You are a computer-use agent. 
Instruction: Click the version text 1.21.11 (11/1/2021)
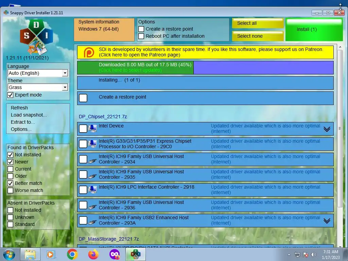point(27,58)
